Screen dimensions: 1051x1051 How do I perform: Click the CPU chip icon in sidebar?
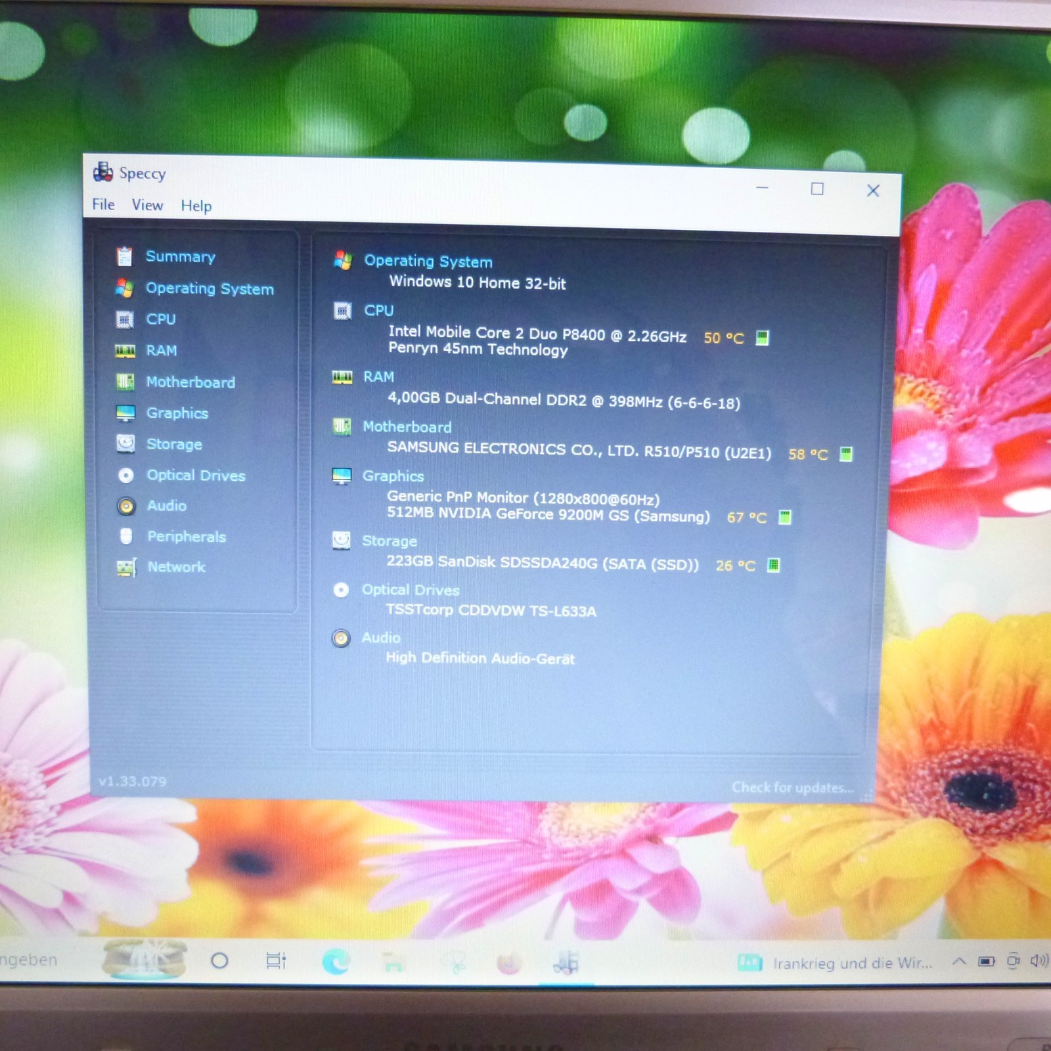point(125,319)
